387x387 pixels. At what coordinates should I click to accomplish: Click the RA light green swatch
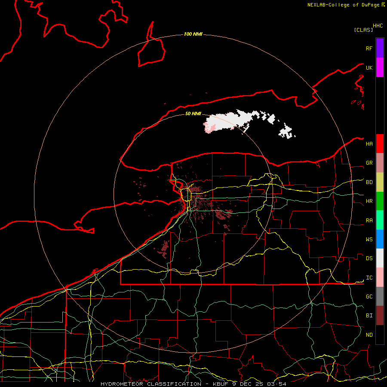(380, 220)
